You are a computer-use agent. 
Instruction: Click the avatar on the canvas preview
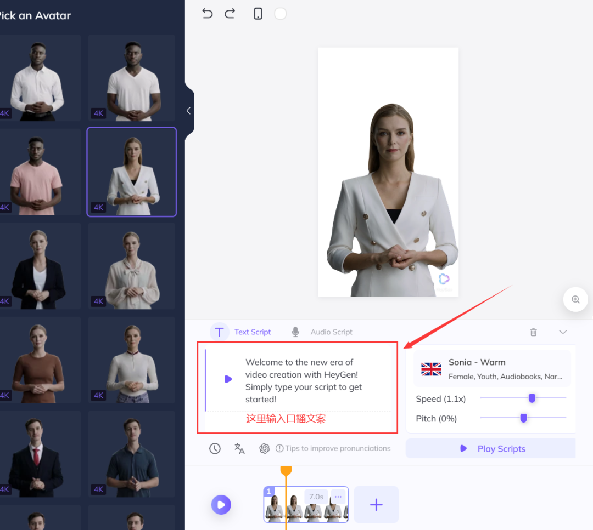pyautogui.click(x=393, y=200)
